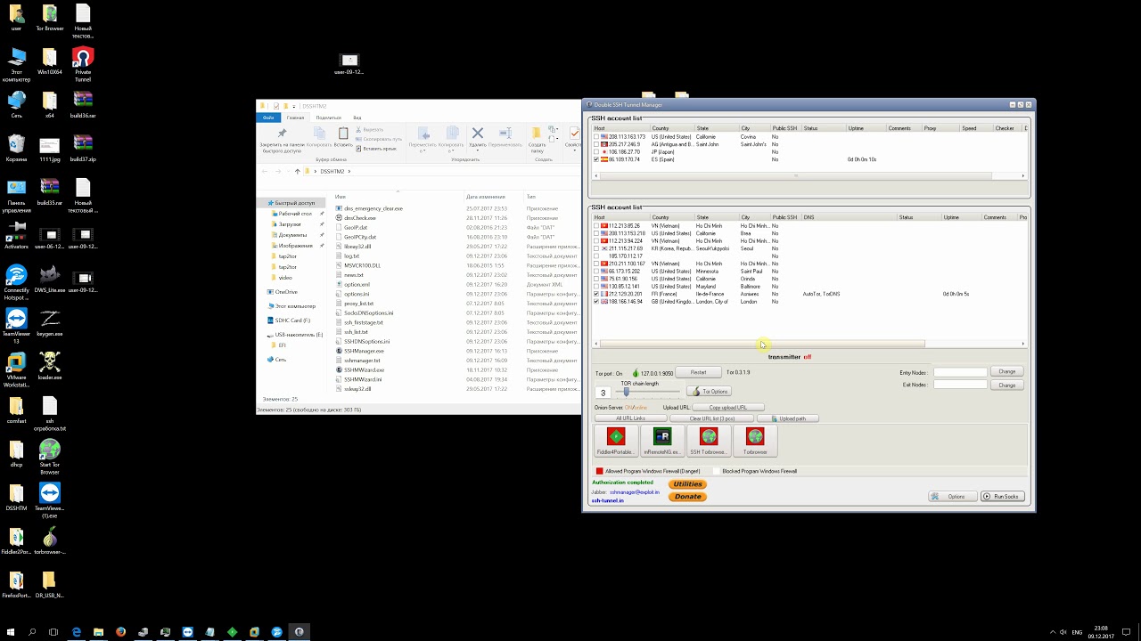
Task: Select SSHMWizard.exe in file list
Action: [364, 369]
